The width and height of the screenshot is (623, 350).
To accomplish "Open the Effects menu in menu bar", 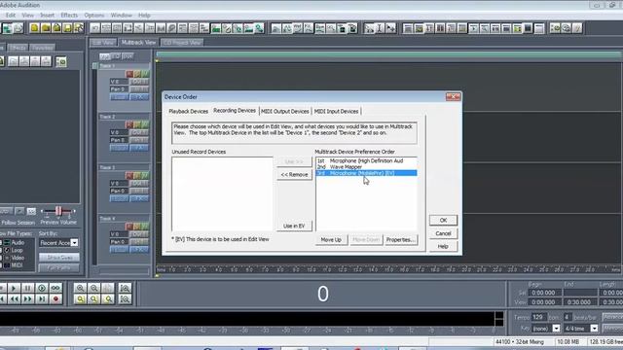I will 69,16.
